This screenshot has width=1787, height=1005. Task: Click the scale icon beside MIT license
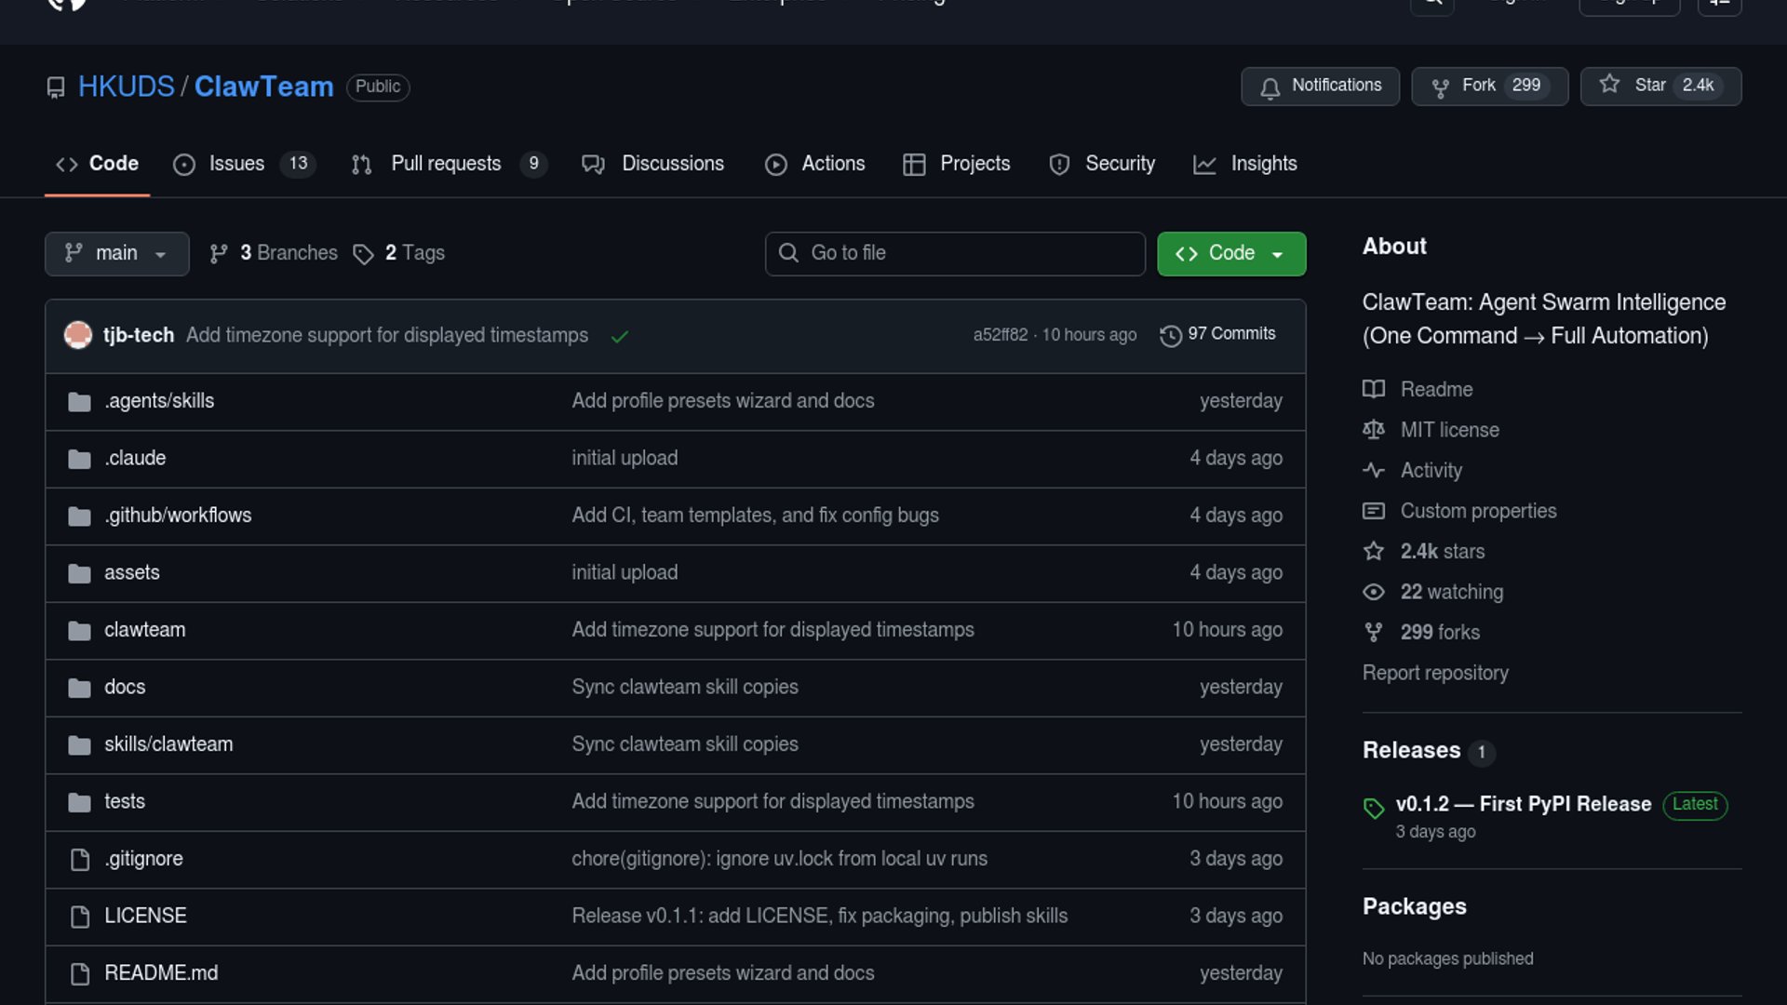pos(1374,430)
